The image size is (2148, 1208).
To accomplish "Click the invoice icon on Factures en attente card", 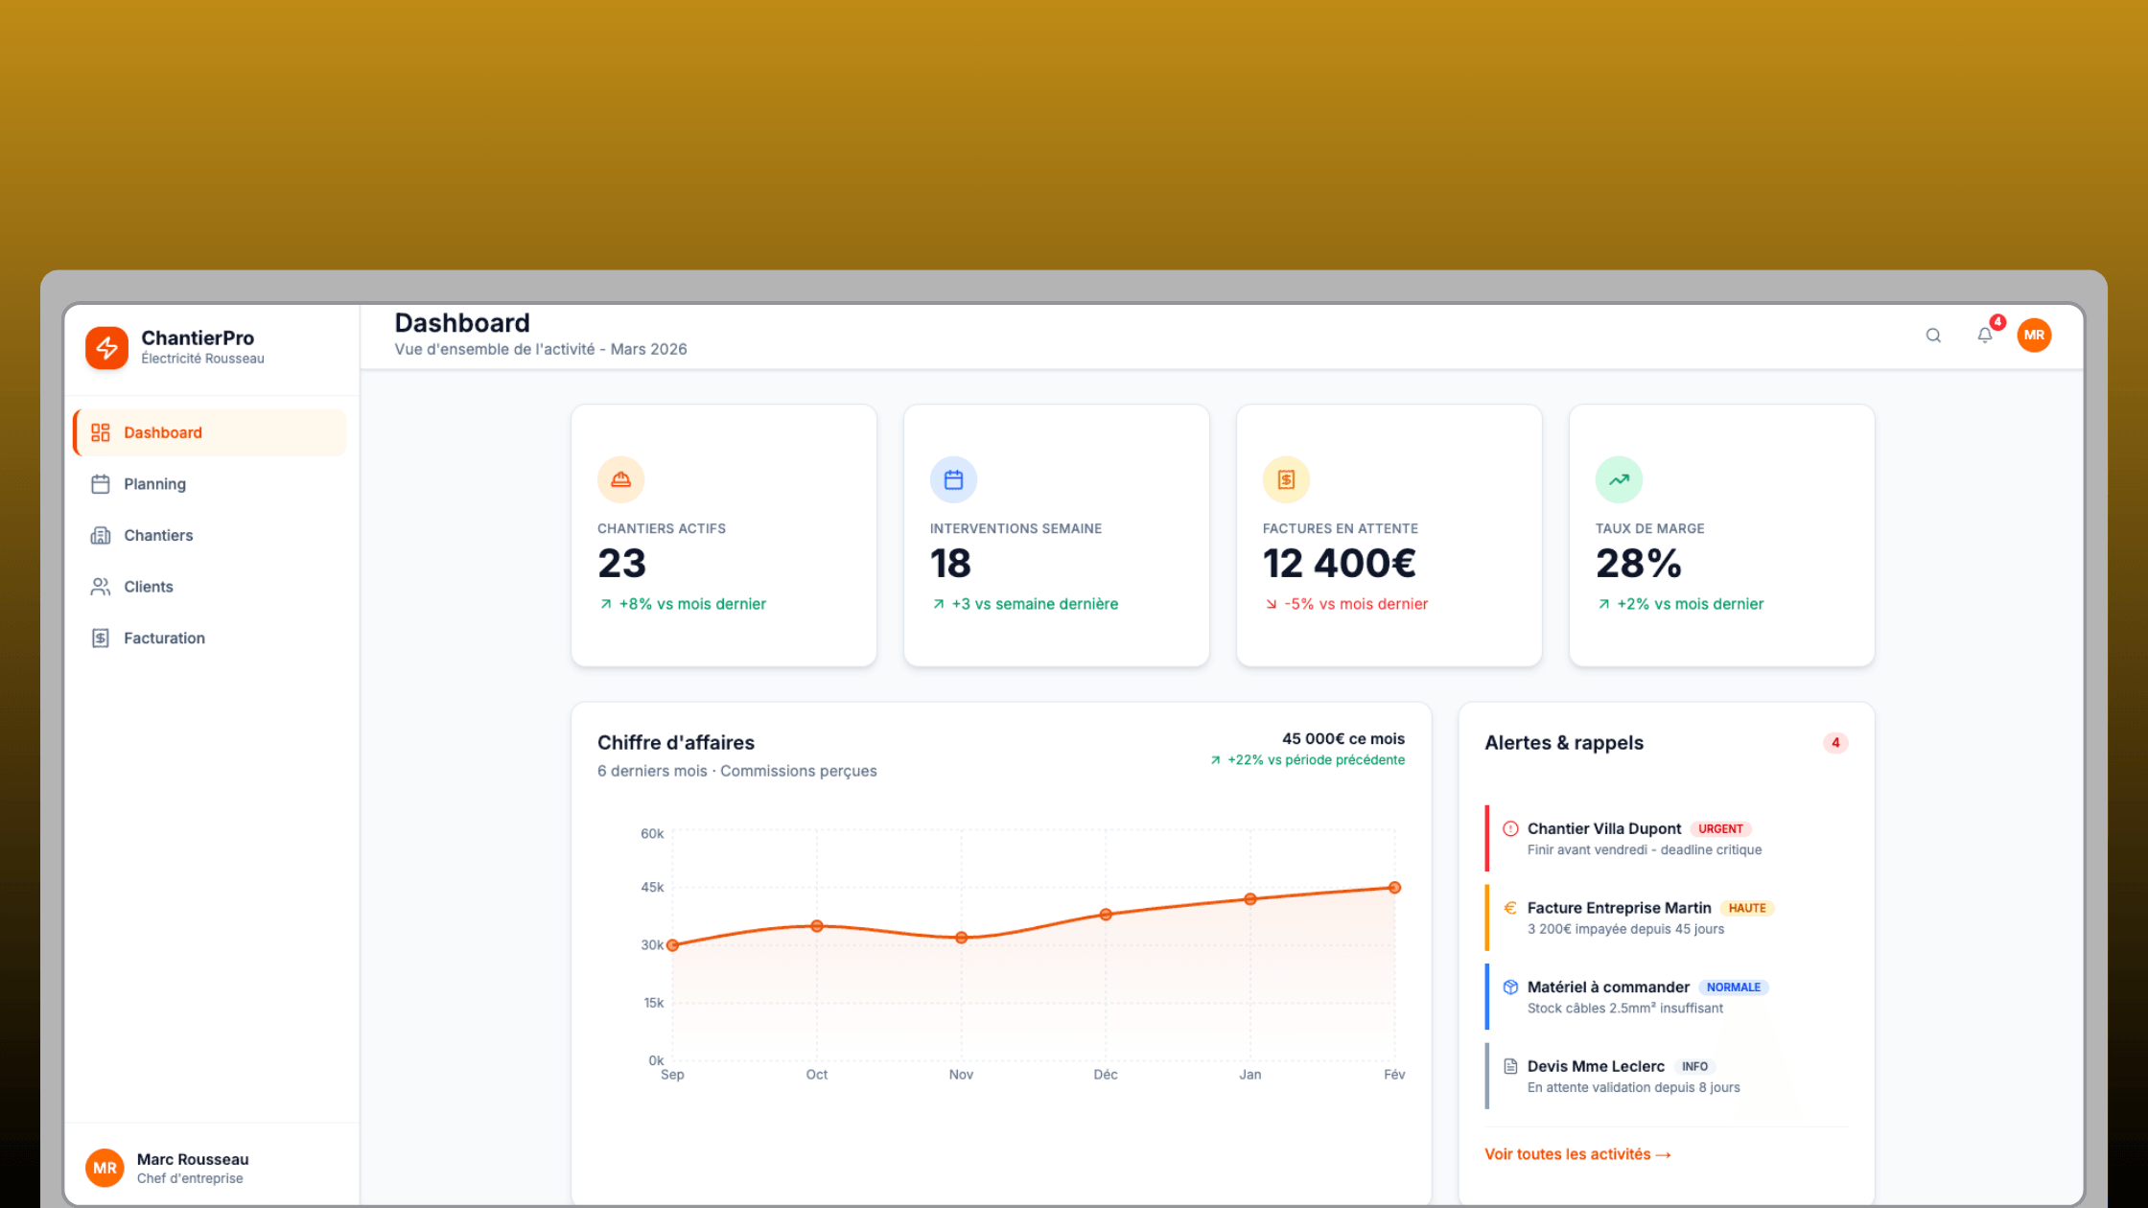I will 1286,479.
